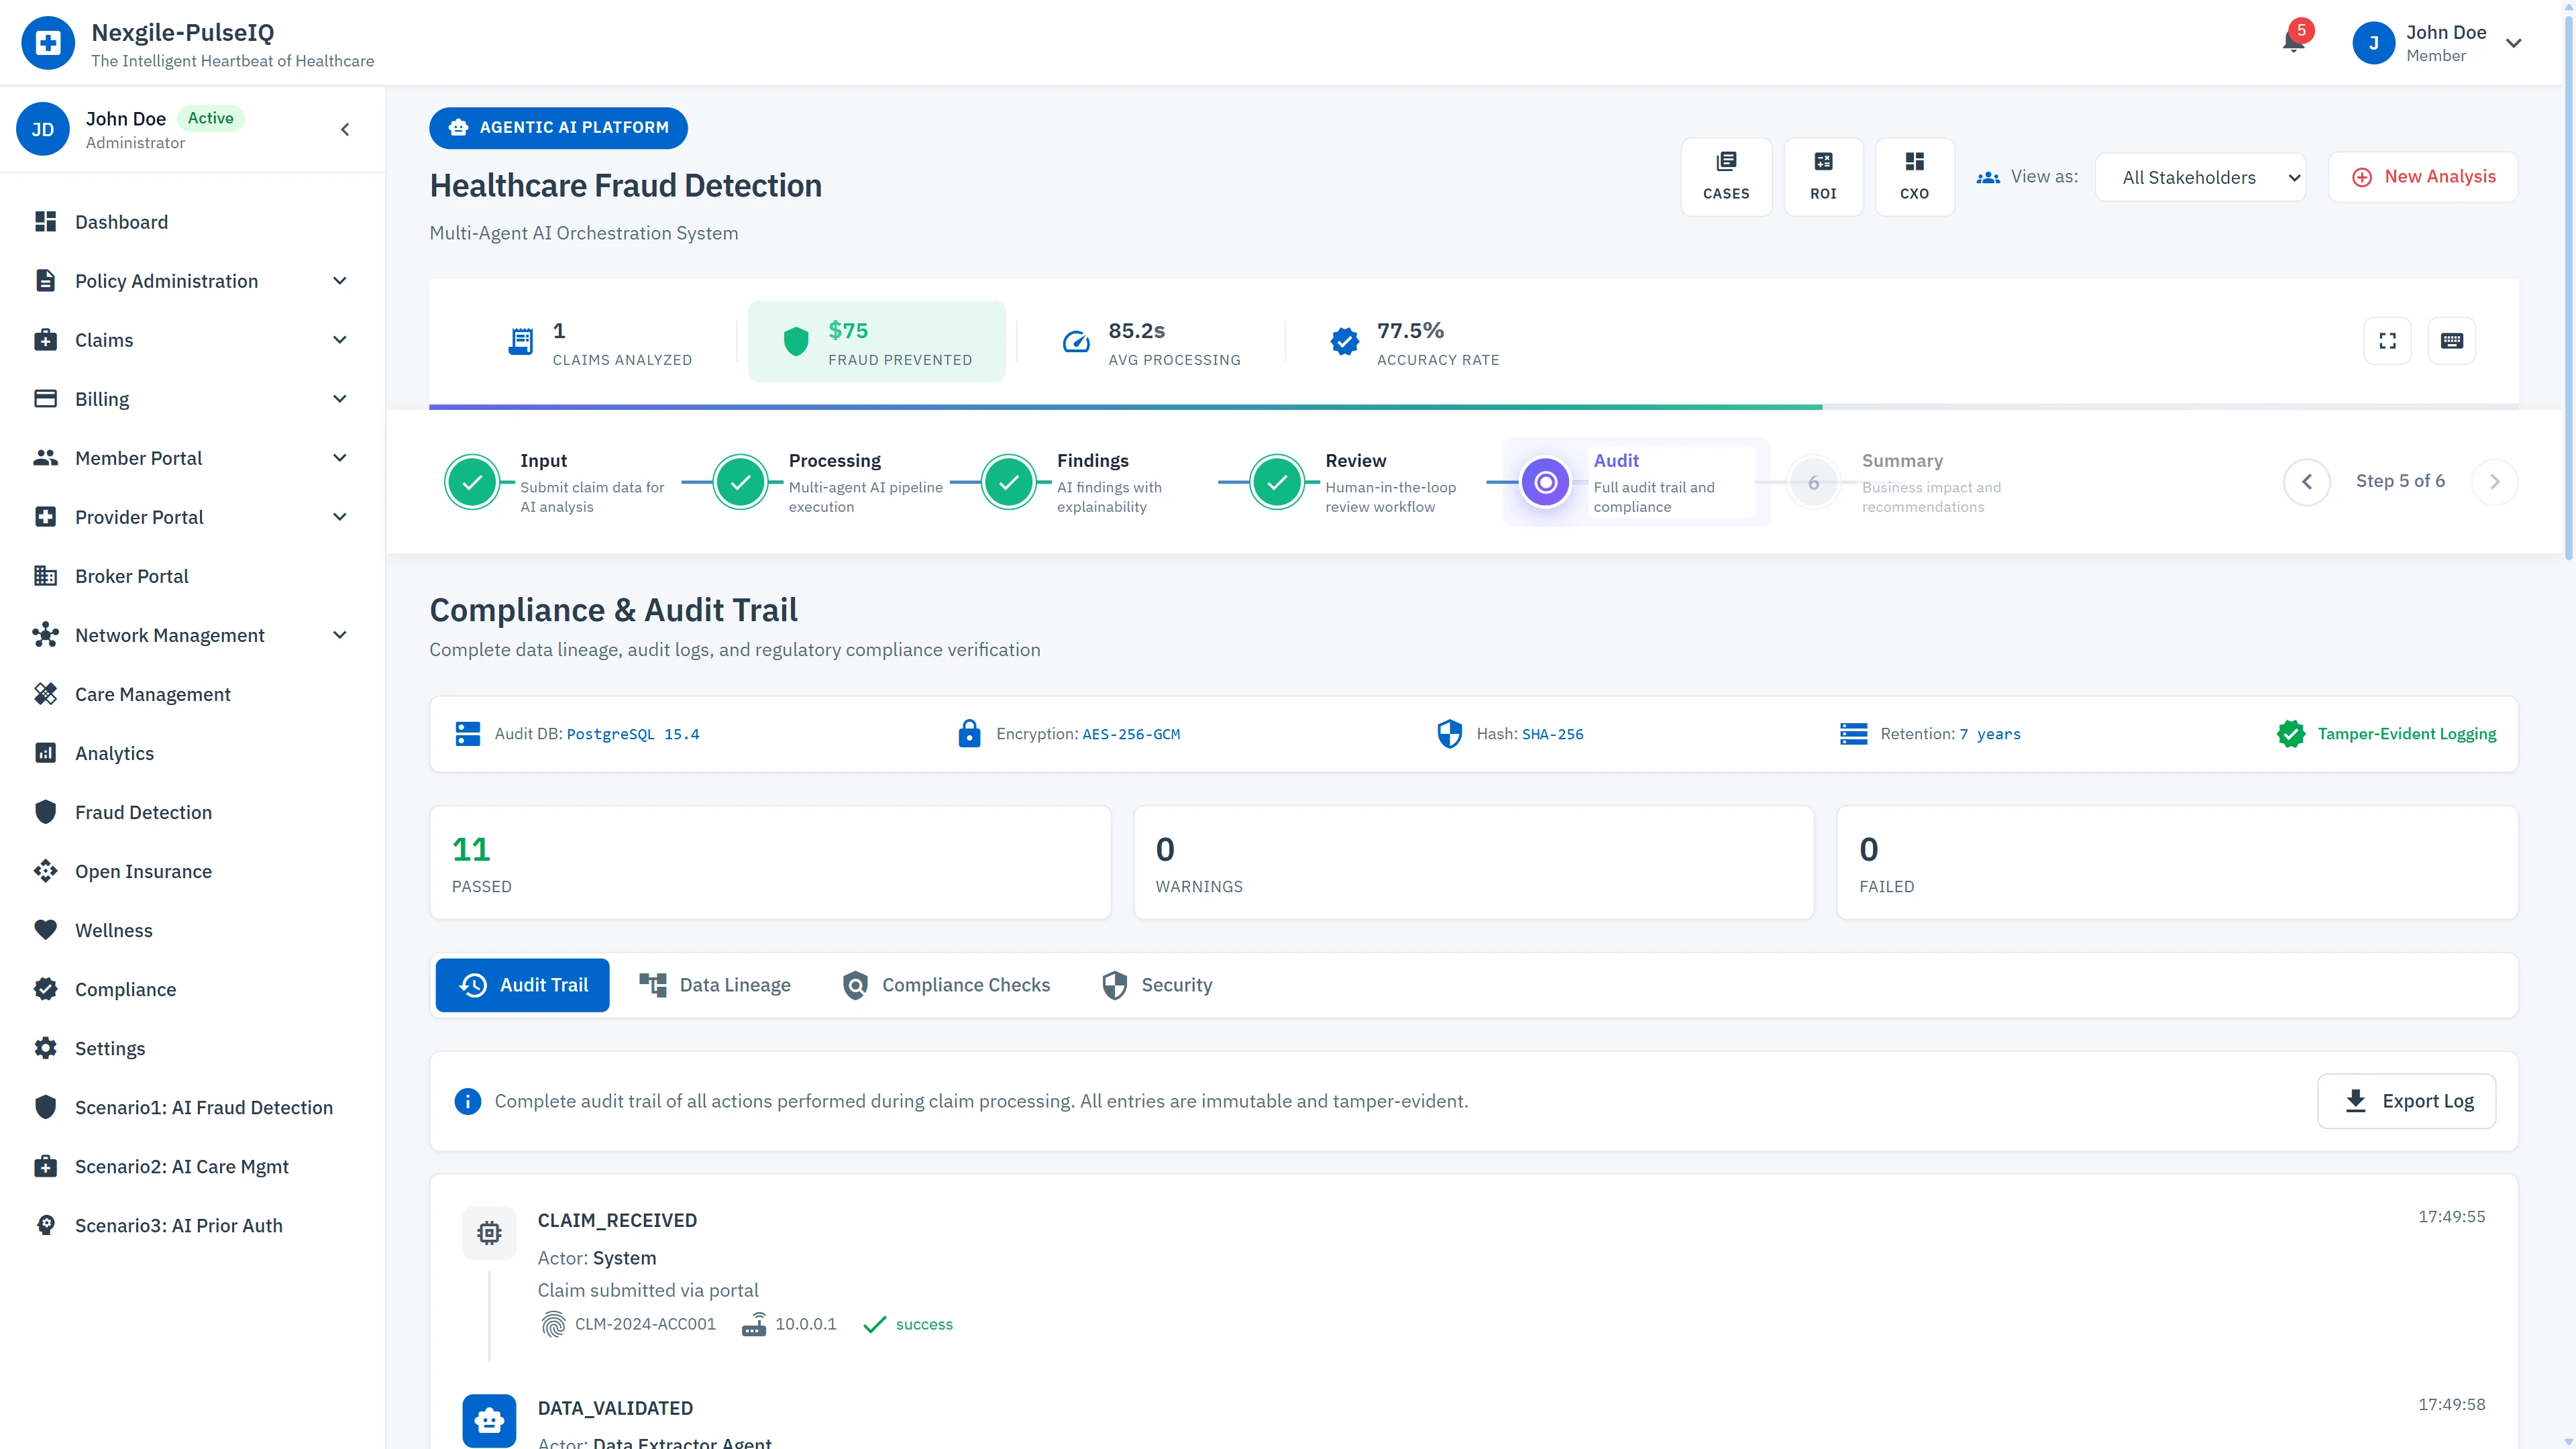Open the Security tab
This screenshot has height=1449, width=2576.
1156,984
